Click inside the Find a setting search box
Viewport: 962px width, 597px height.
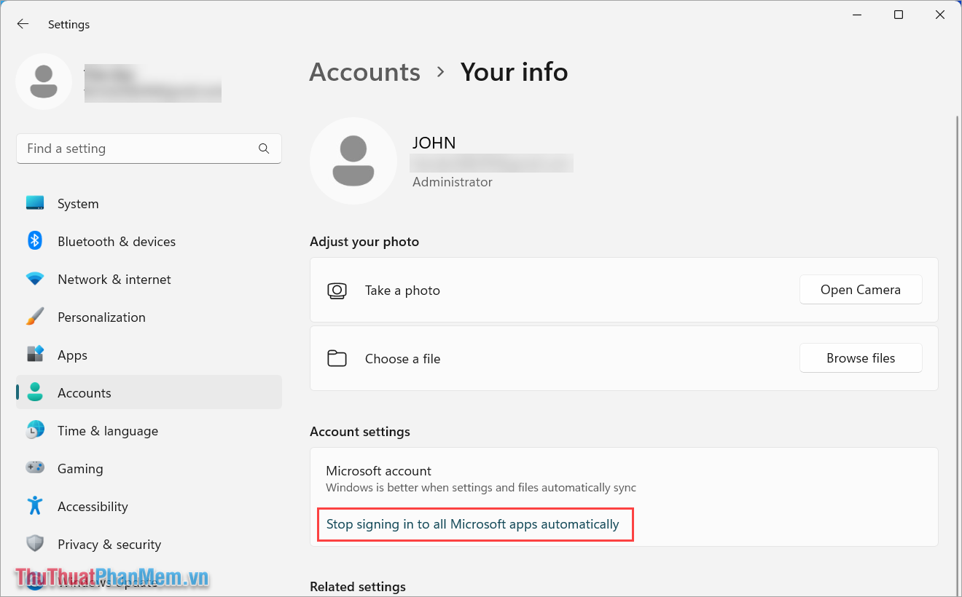(131, 148)
